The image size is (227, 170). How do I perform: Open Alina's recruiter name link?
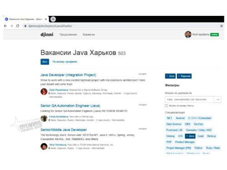[58, 145]
